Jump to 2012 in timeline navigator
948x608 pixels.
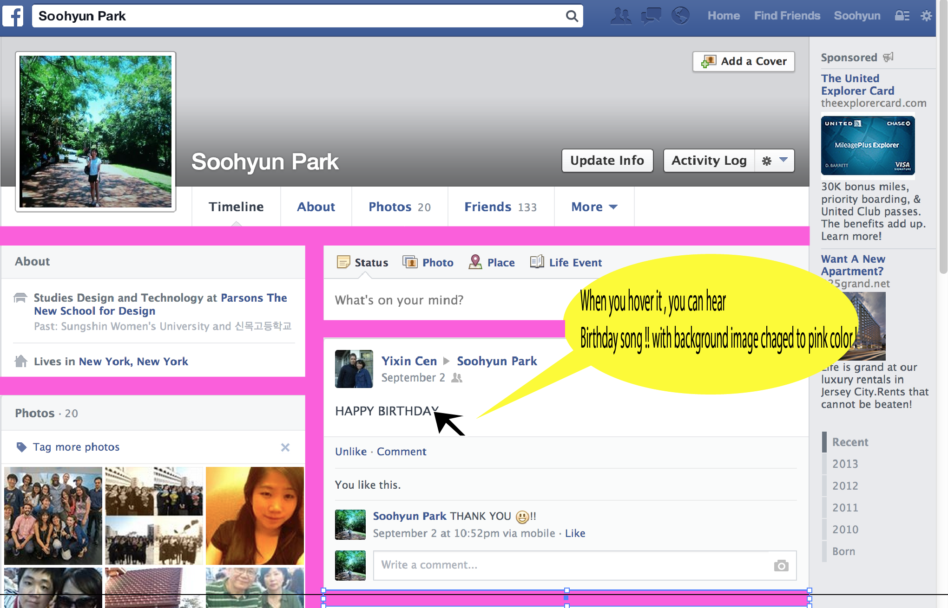[x=845, y=486]
